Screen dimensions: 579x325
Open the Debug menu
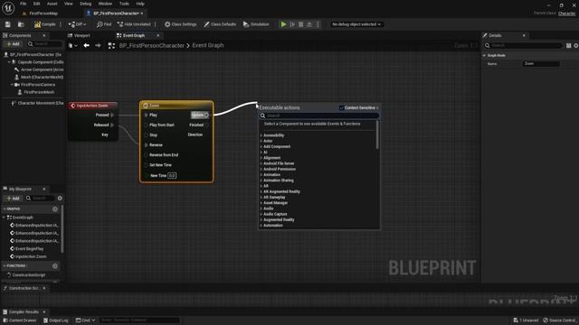[x=85, y=4]
